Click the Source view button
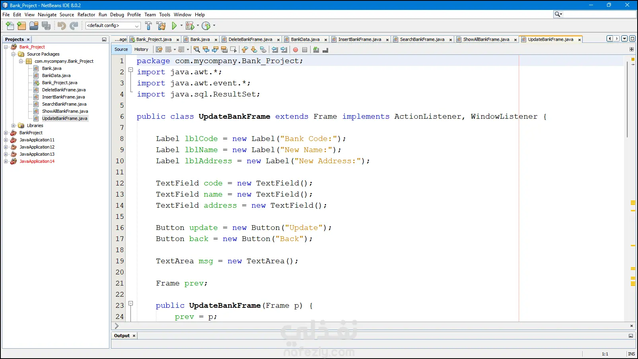Viewport: 638px width, 359px height. click(121, 49)
